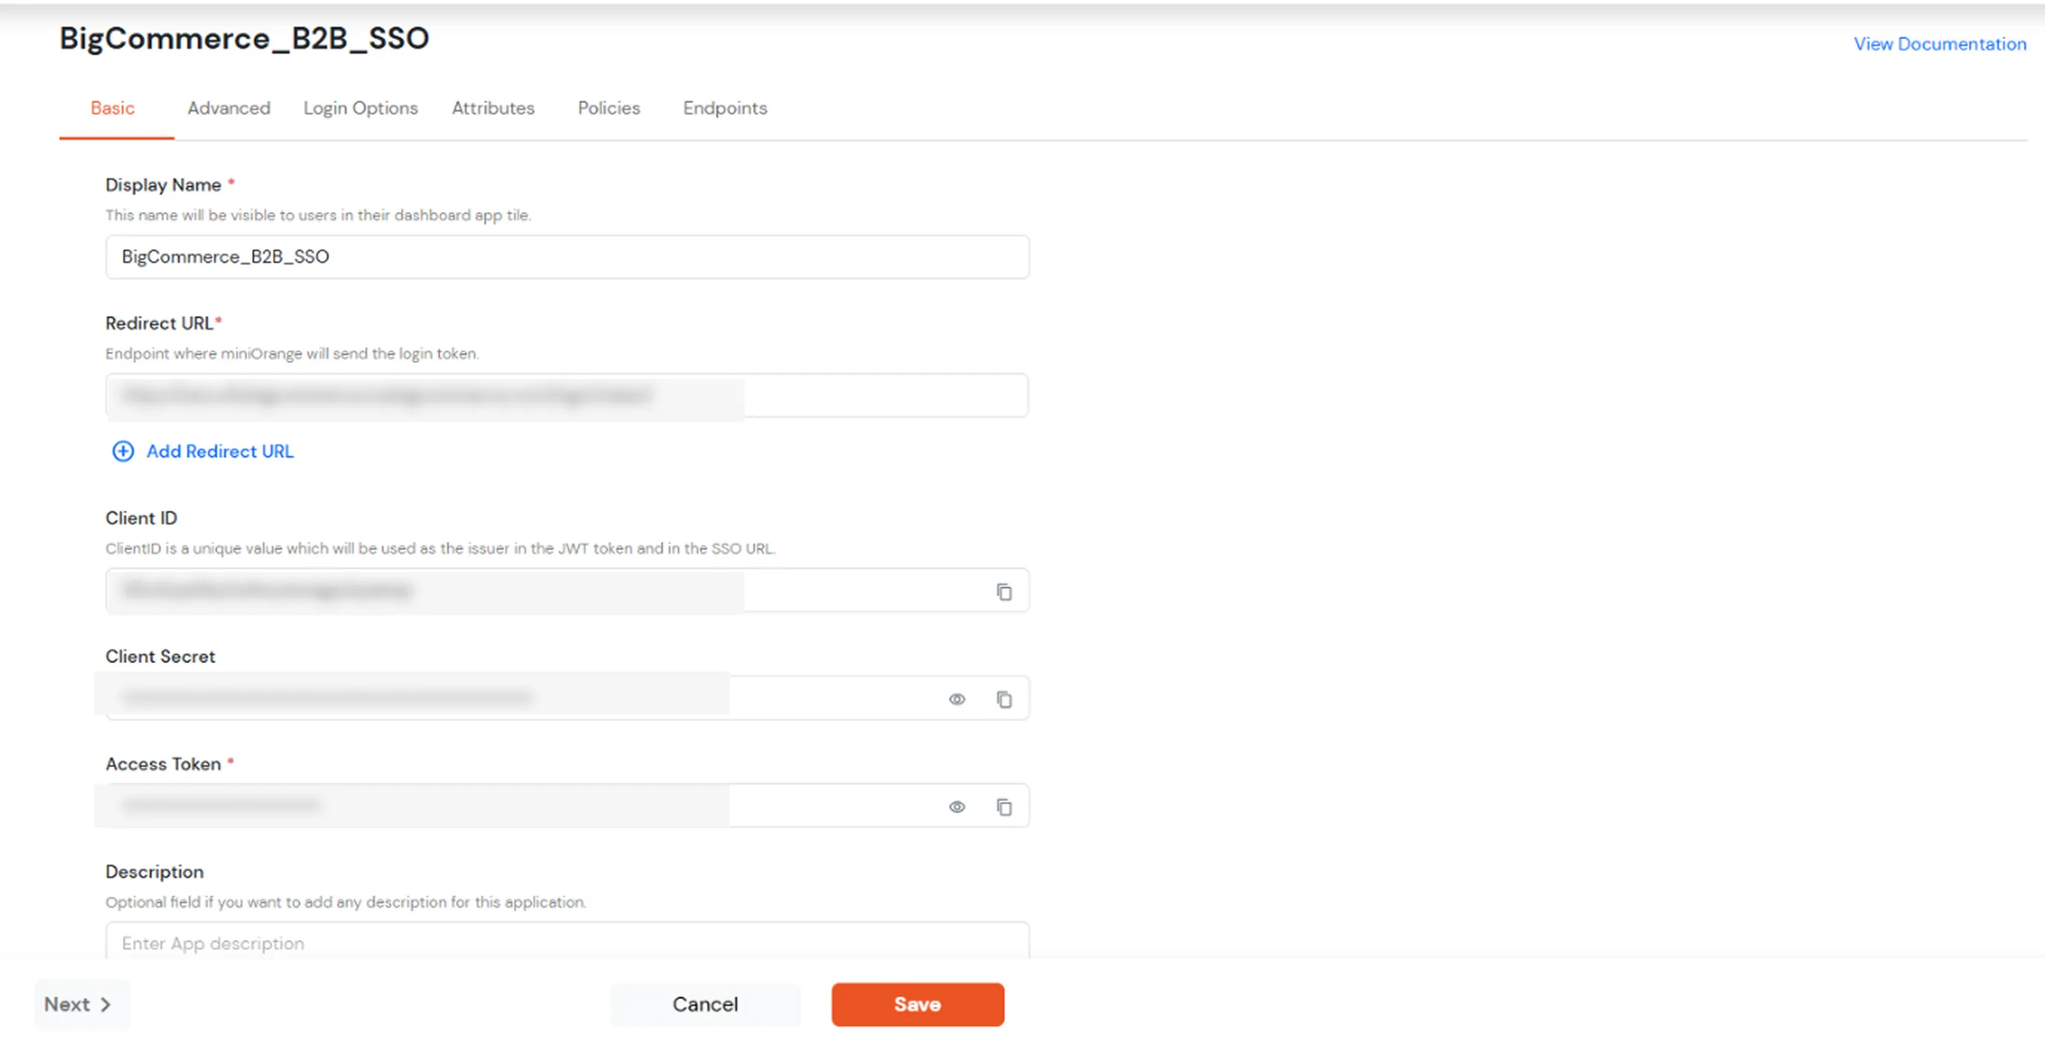Open the Policies tab
The width and height of the screenshot is (2045, 1043).
[609, 108]
